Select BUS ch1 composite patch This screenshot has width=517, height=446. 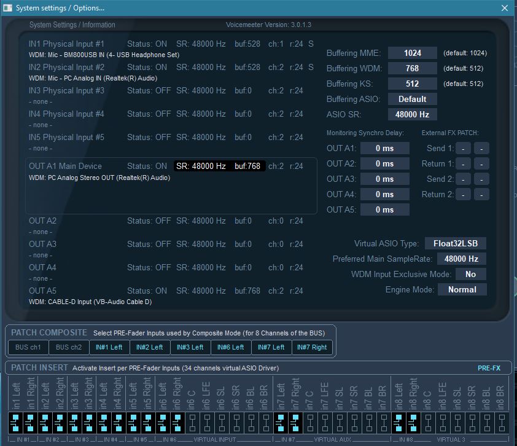click(x=28, y=347)
